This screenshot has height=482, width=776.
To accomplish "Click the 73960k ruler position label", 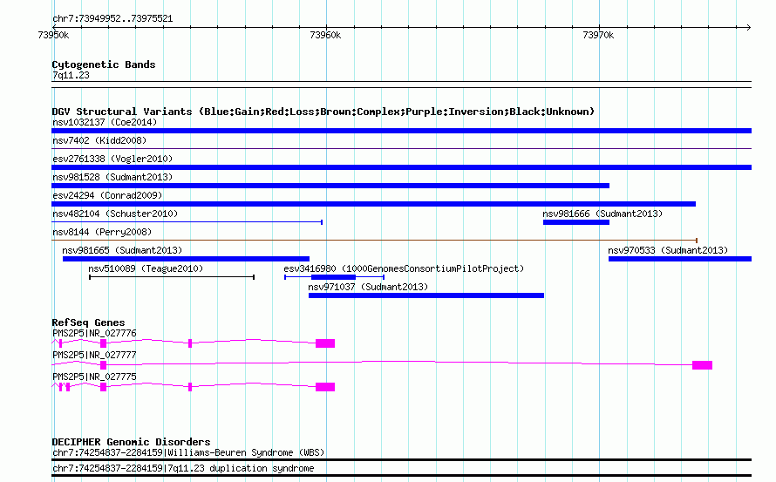I will click(325, 35).
